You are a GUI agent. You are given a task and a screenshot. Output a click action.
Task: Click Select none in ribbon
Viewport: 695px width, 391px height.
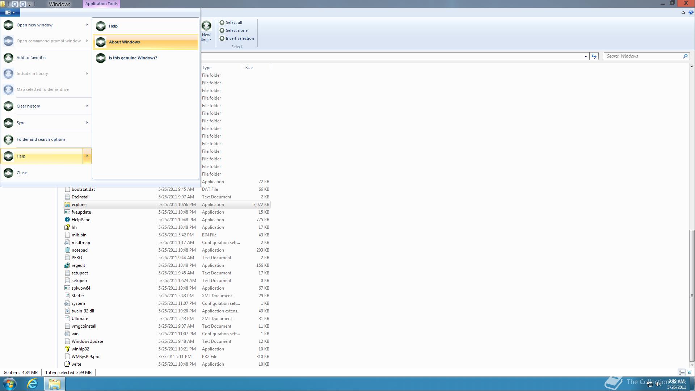point(233,30)
